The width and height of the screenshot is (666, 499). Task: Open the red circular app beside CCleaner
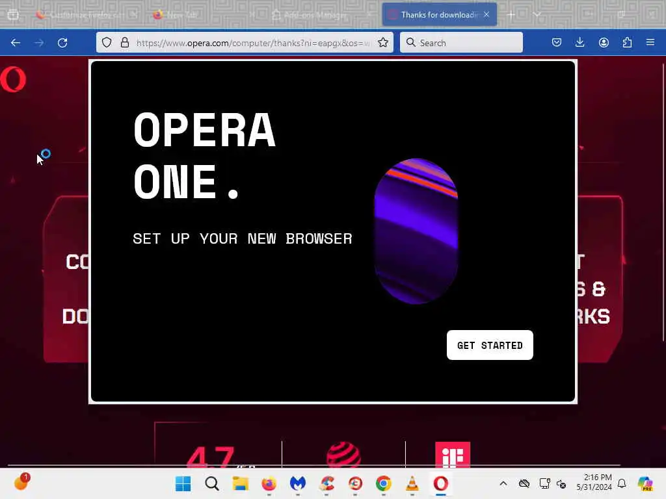pos(355,483)
